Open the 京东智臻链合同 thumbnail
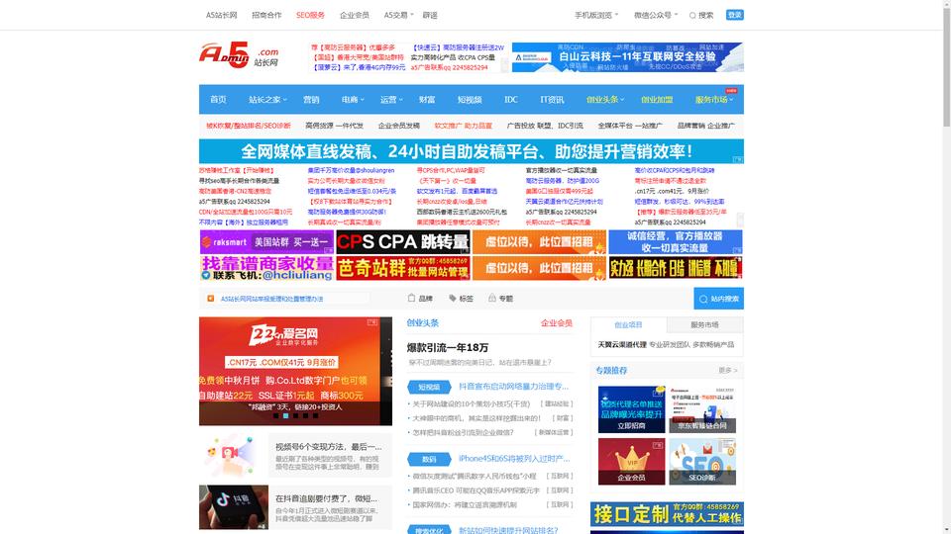This screenshot has width=951, height=534. coord(702,409)
